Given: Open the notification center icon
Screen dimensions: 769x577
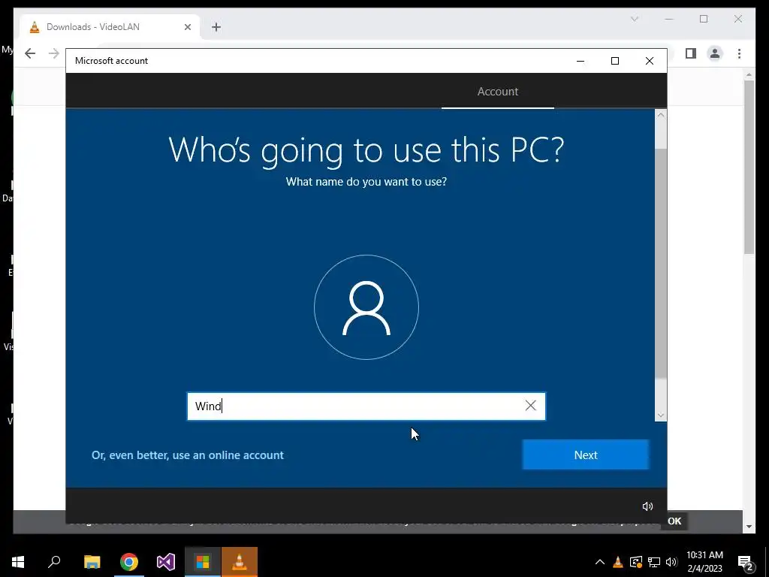Looking at the screenshot, I should tap(745, 562).
